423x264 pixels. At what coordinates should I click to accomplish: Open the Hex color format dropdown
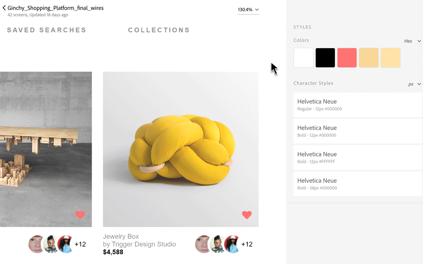click(x=412, y=41)
